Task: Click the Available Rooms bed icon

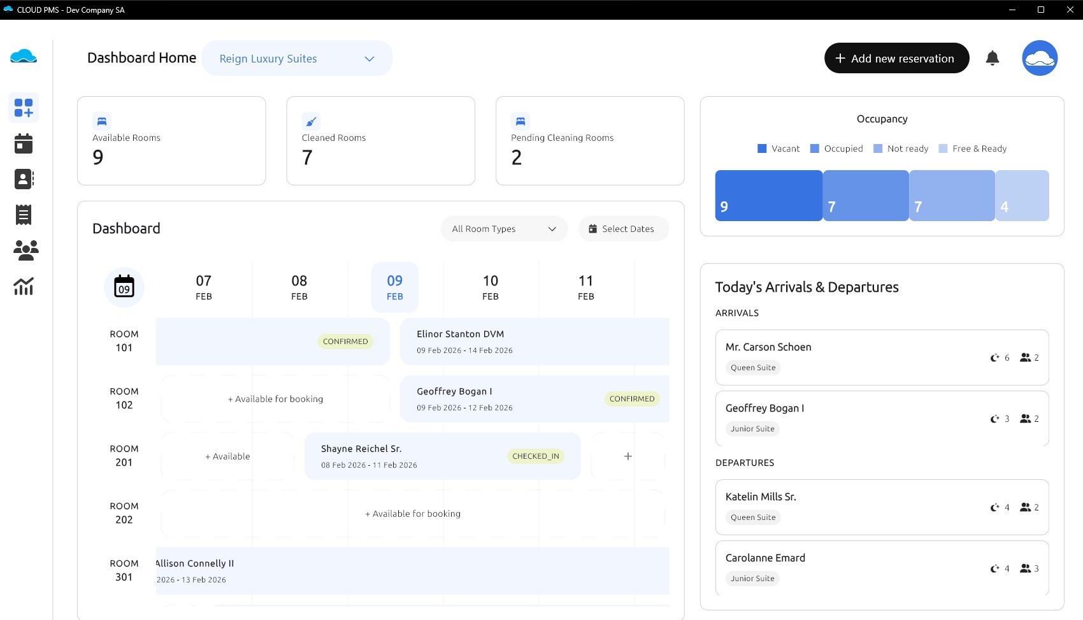Action: (x=102, y=121)
